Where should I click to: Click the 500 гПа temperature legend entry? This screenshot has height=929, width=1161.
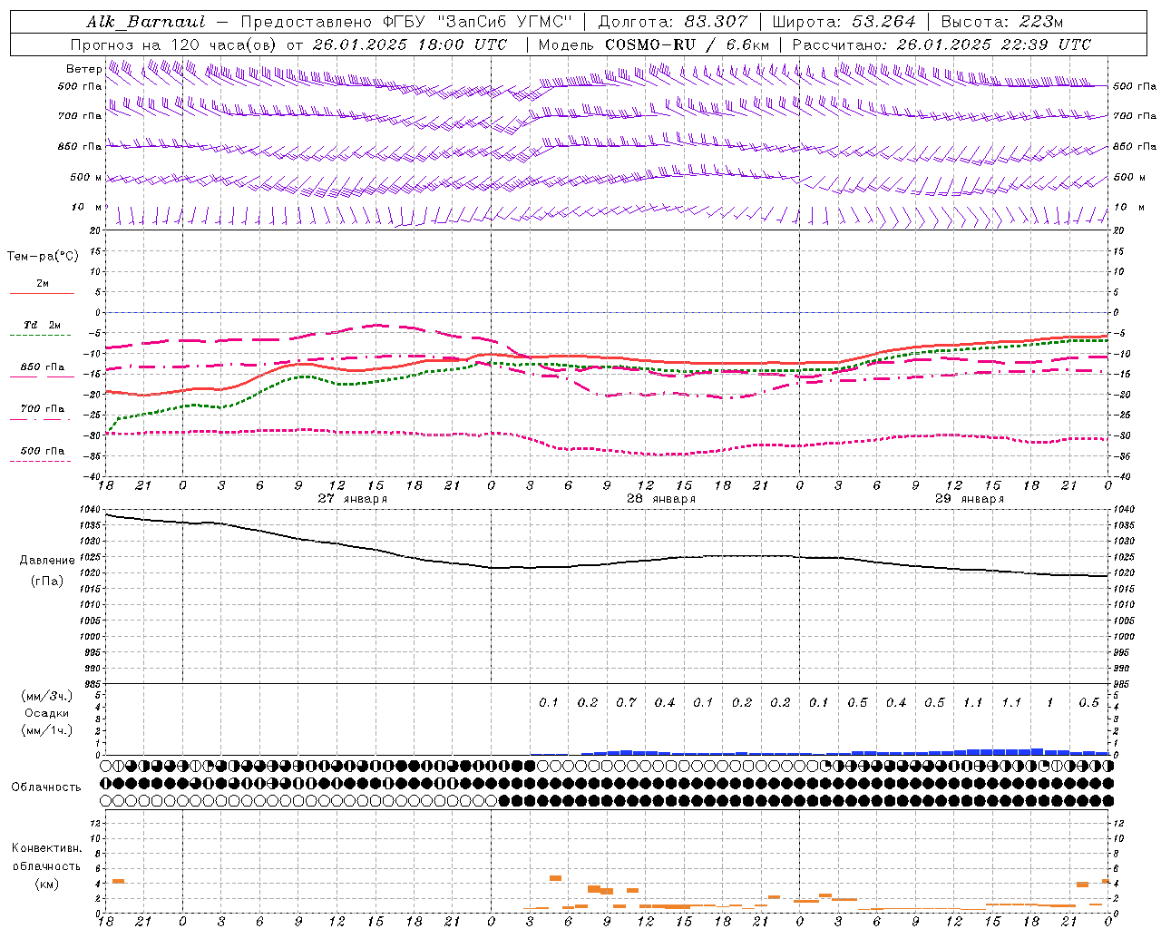click(x=43, y=451)
